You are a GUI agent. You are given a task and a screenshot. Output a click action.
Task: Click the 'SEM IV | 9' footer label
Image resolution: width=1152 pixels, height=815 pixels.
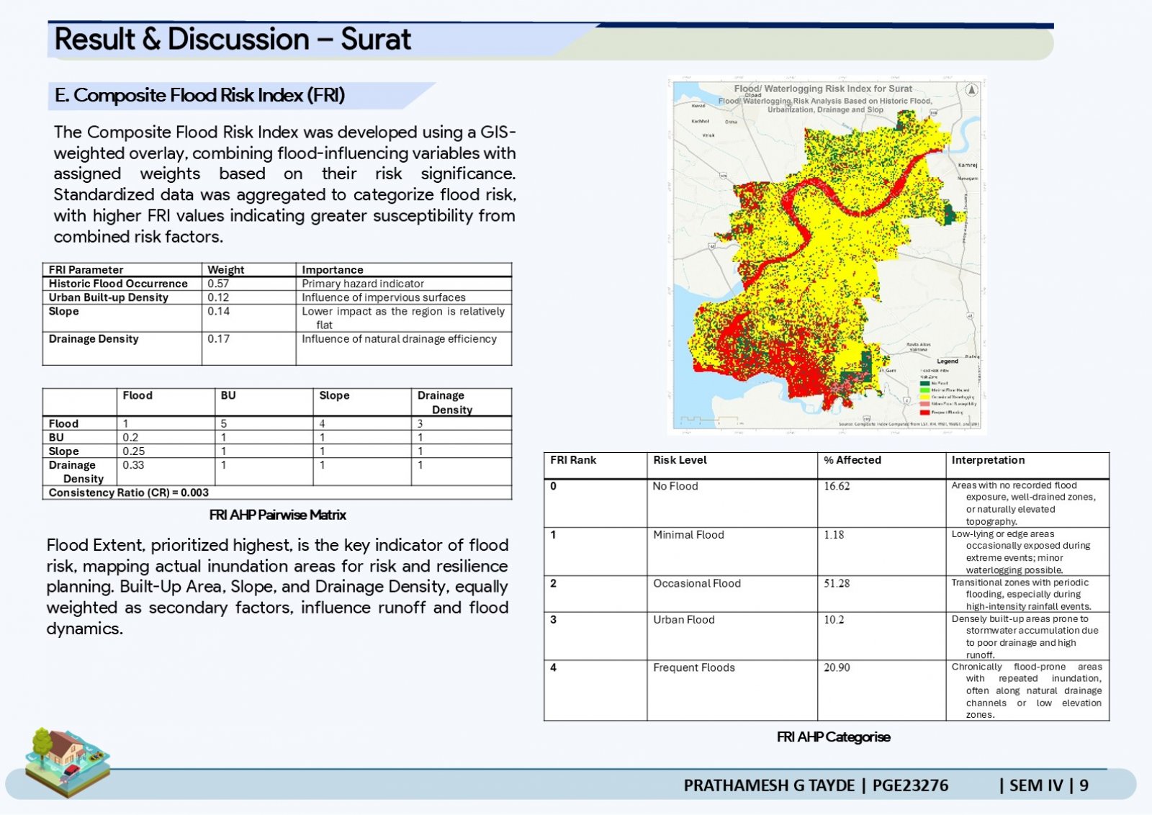(1049, 785)
